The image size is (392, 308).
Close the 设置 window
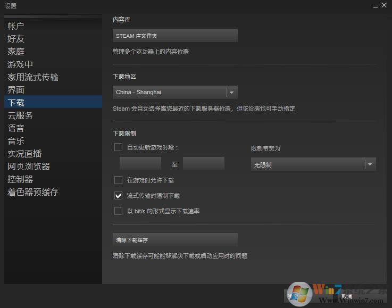[383, 5]
